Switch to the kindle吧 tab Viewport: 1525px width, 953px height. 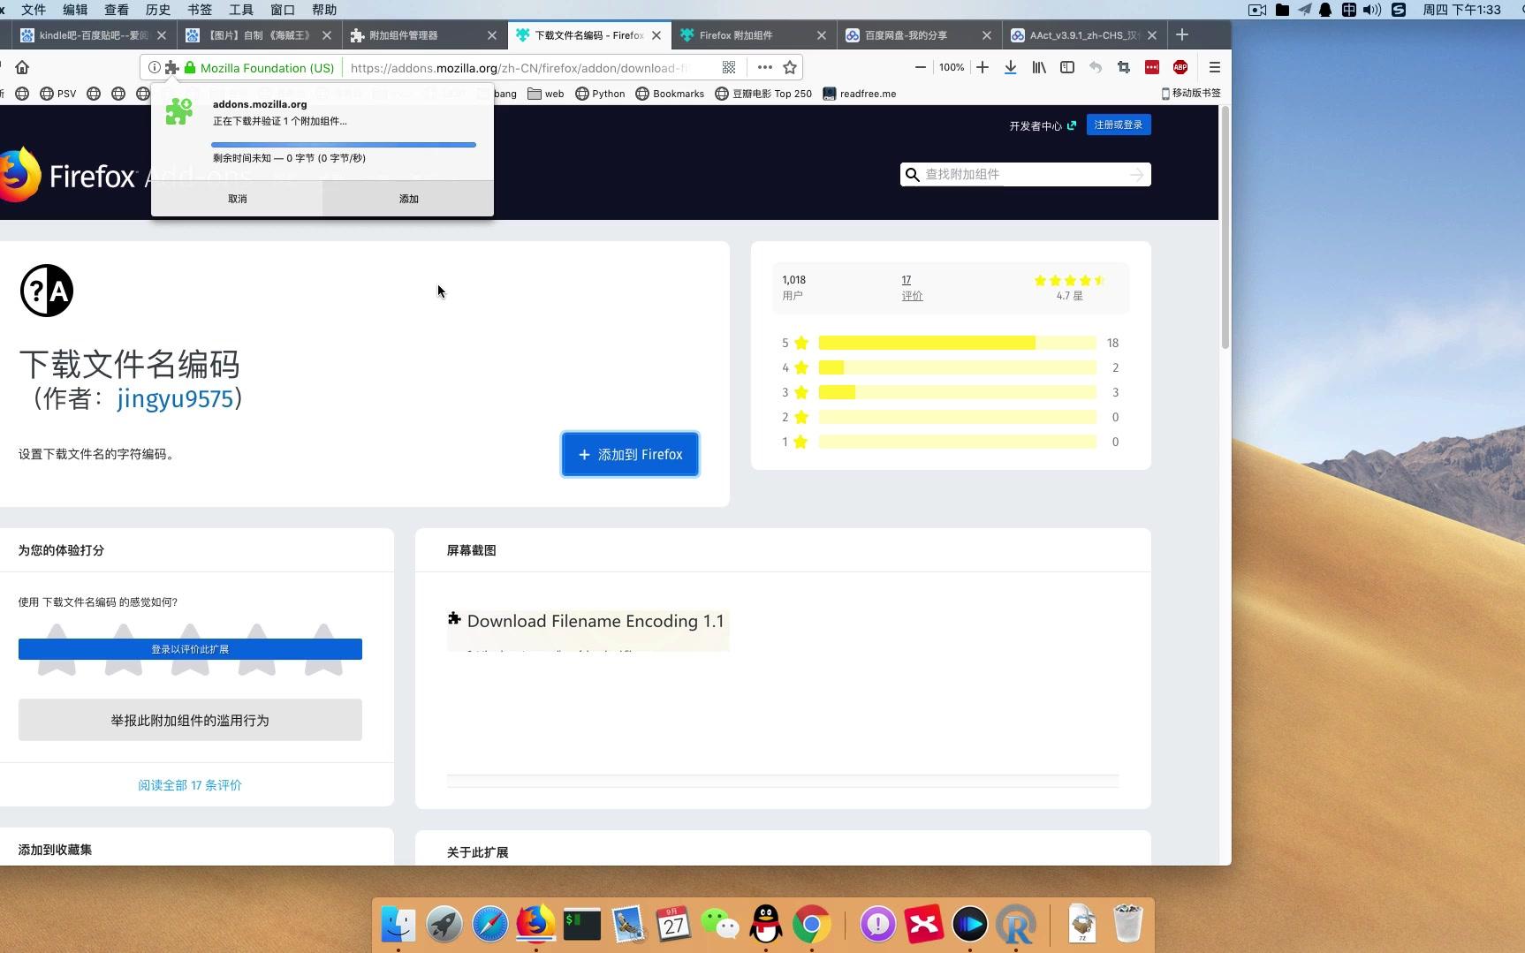tap(93, 35)
